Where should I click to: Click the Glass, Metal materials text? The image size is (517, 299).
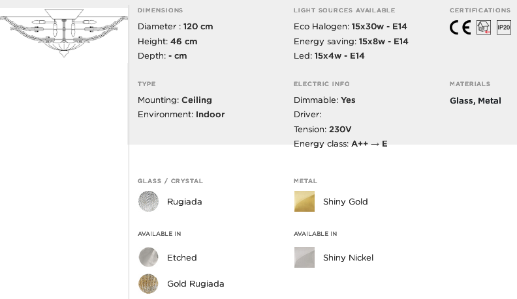click(x=475, y=101)
